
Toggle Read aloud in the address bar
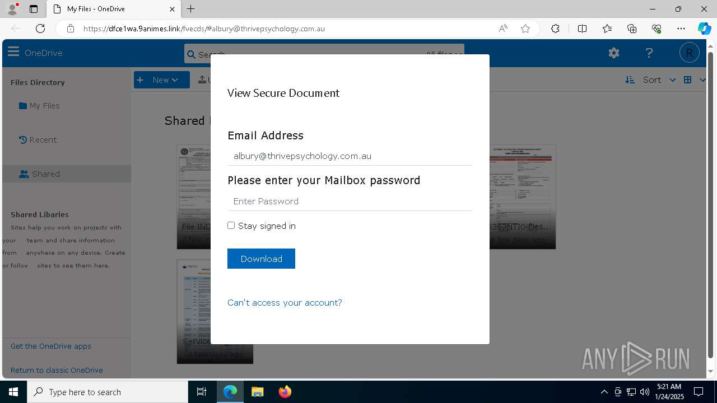coord(503,29)
